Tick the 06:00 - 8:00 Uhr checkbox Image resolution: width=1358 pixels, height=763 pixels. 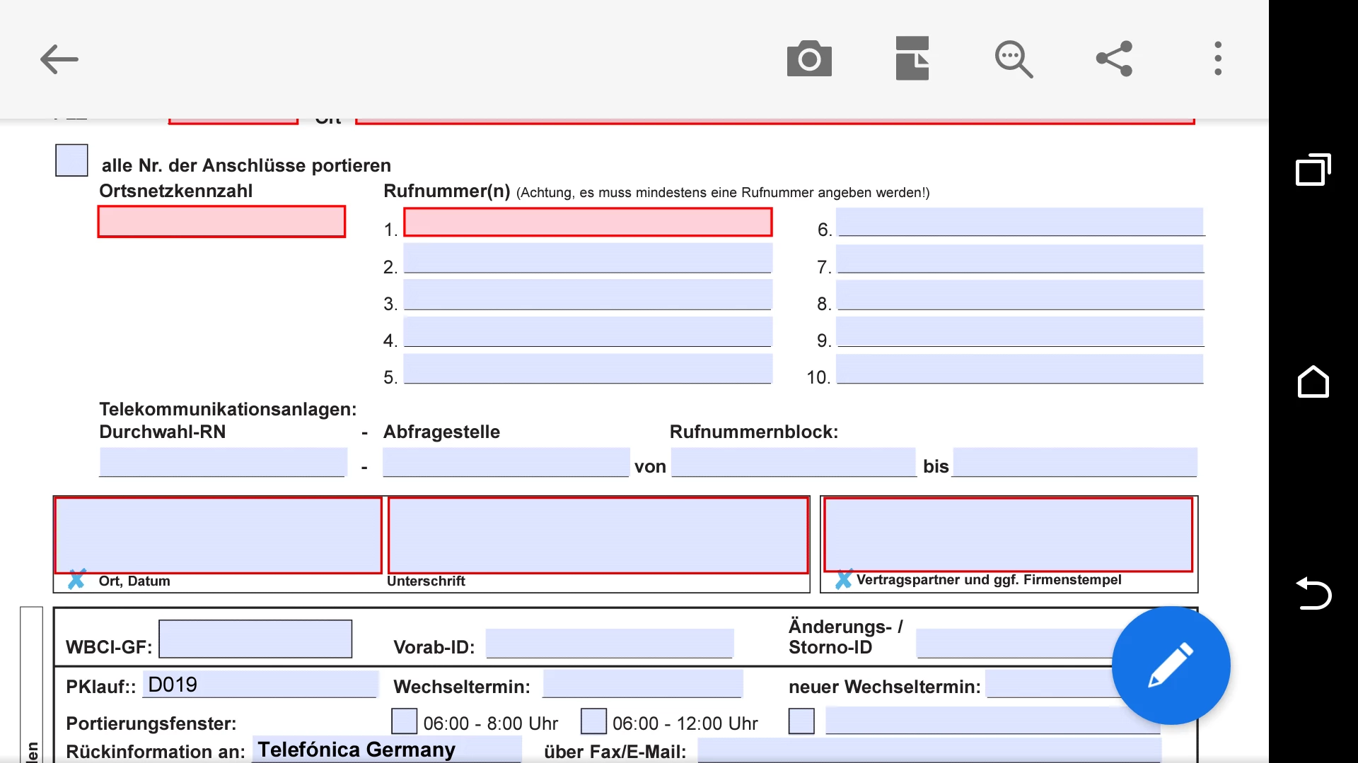(x=404, y=721)
